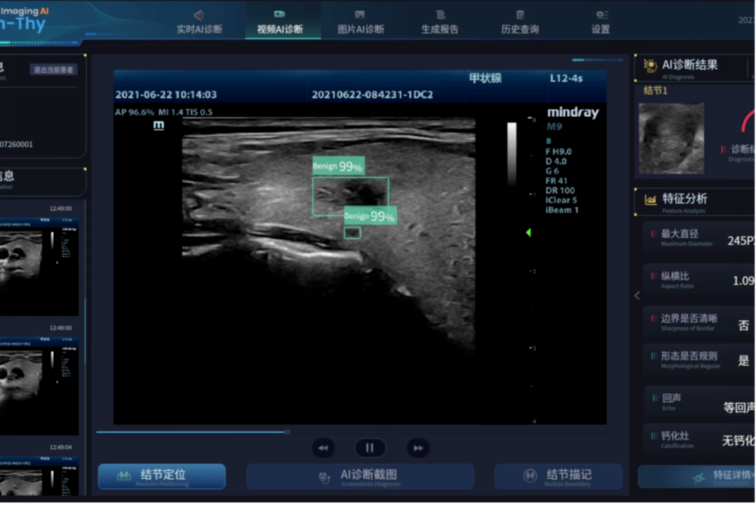Click the large nodule bounding box
This screenshot has height=505, width=756.
coord(351,196)
